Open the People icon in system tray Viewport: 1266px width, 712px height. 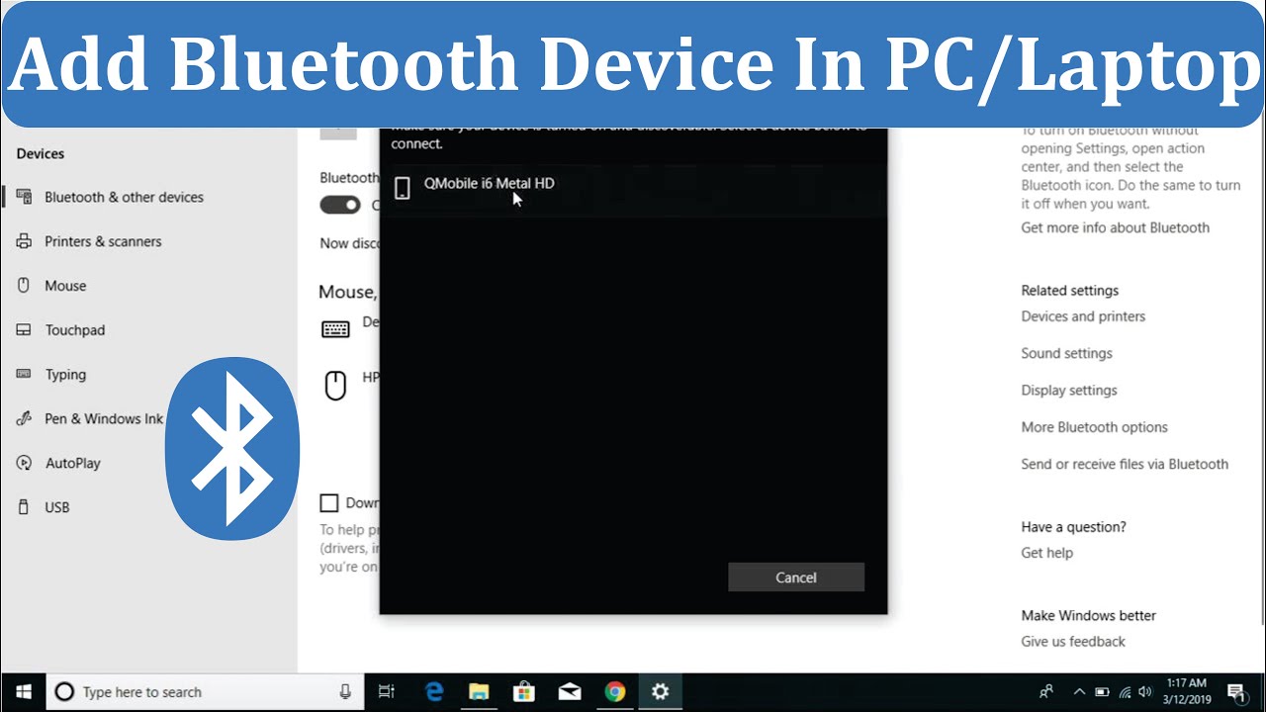pos(1046,692)
